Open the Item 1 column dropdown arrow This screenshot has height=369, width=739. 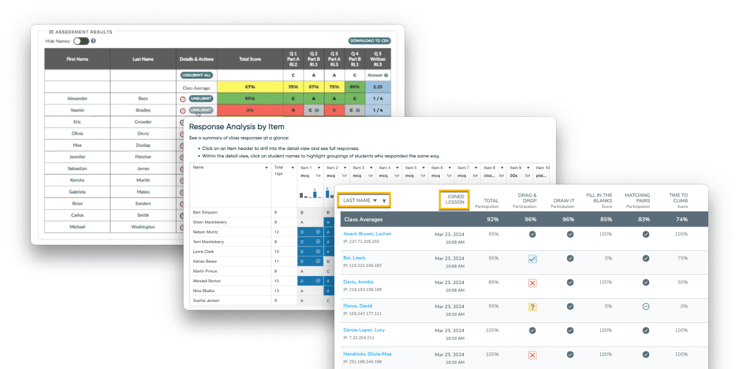point(319,167)
